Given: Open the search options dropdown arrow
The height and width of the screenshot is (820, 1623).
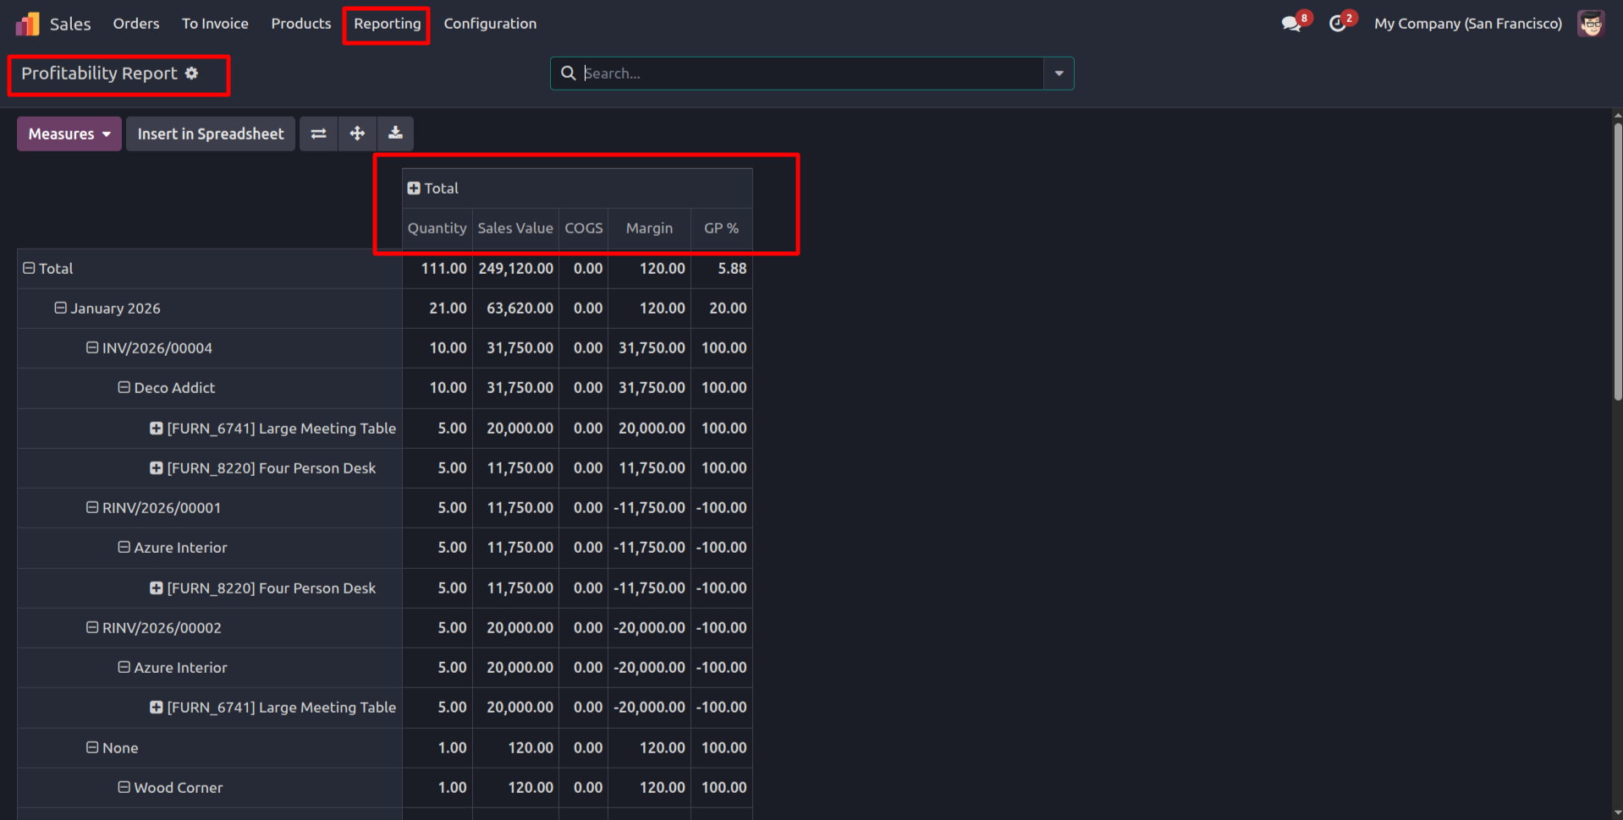Looking at the screenshot, I should (x=1059, y=74).
